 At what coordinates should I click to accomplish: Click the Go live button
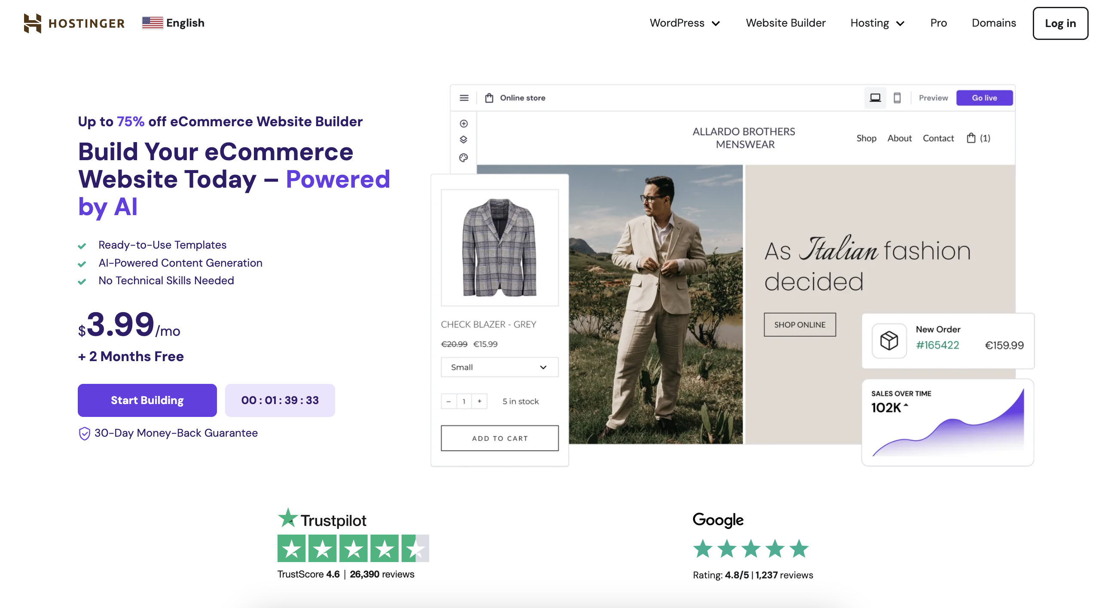point(984,98)
